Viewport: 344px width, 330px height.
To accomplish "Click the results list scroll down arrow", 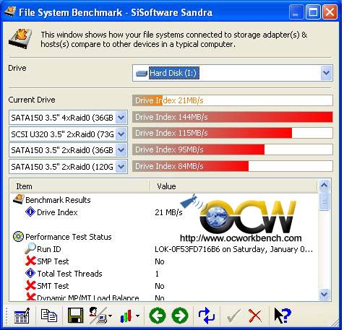I will point(324,294).
